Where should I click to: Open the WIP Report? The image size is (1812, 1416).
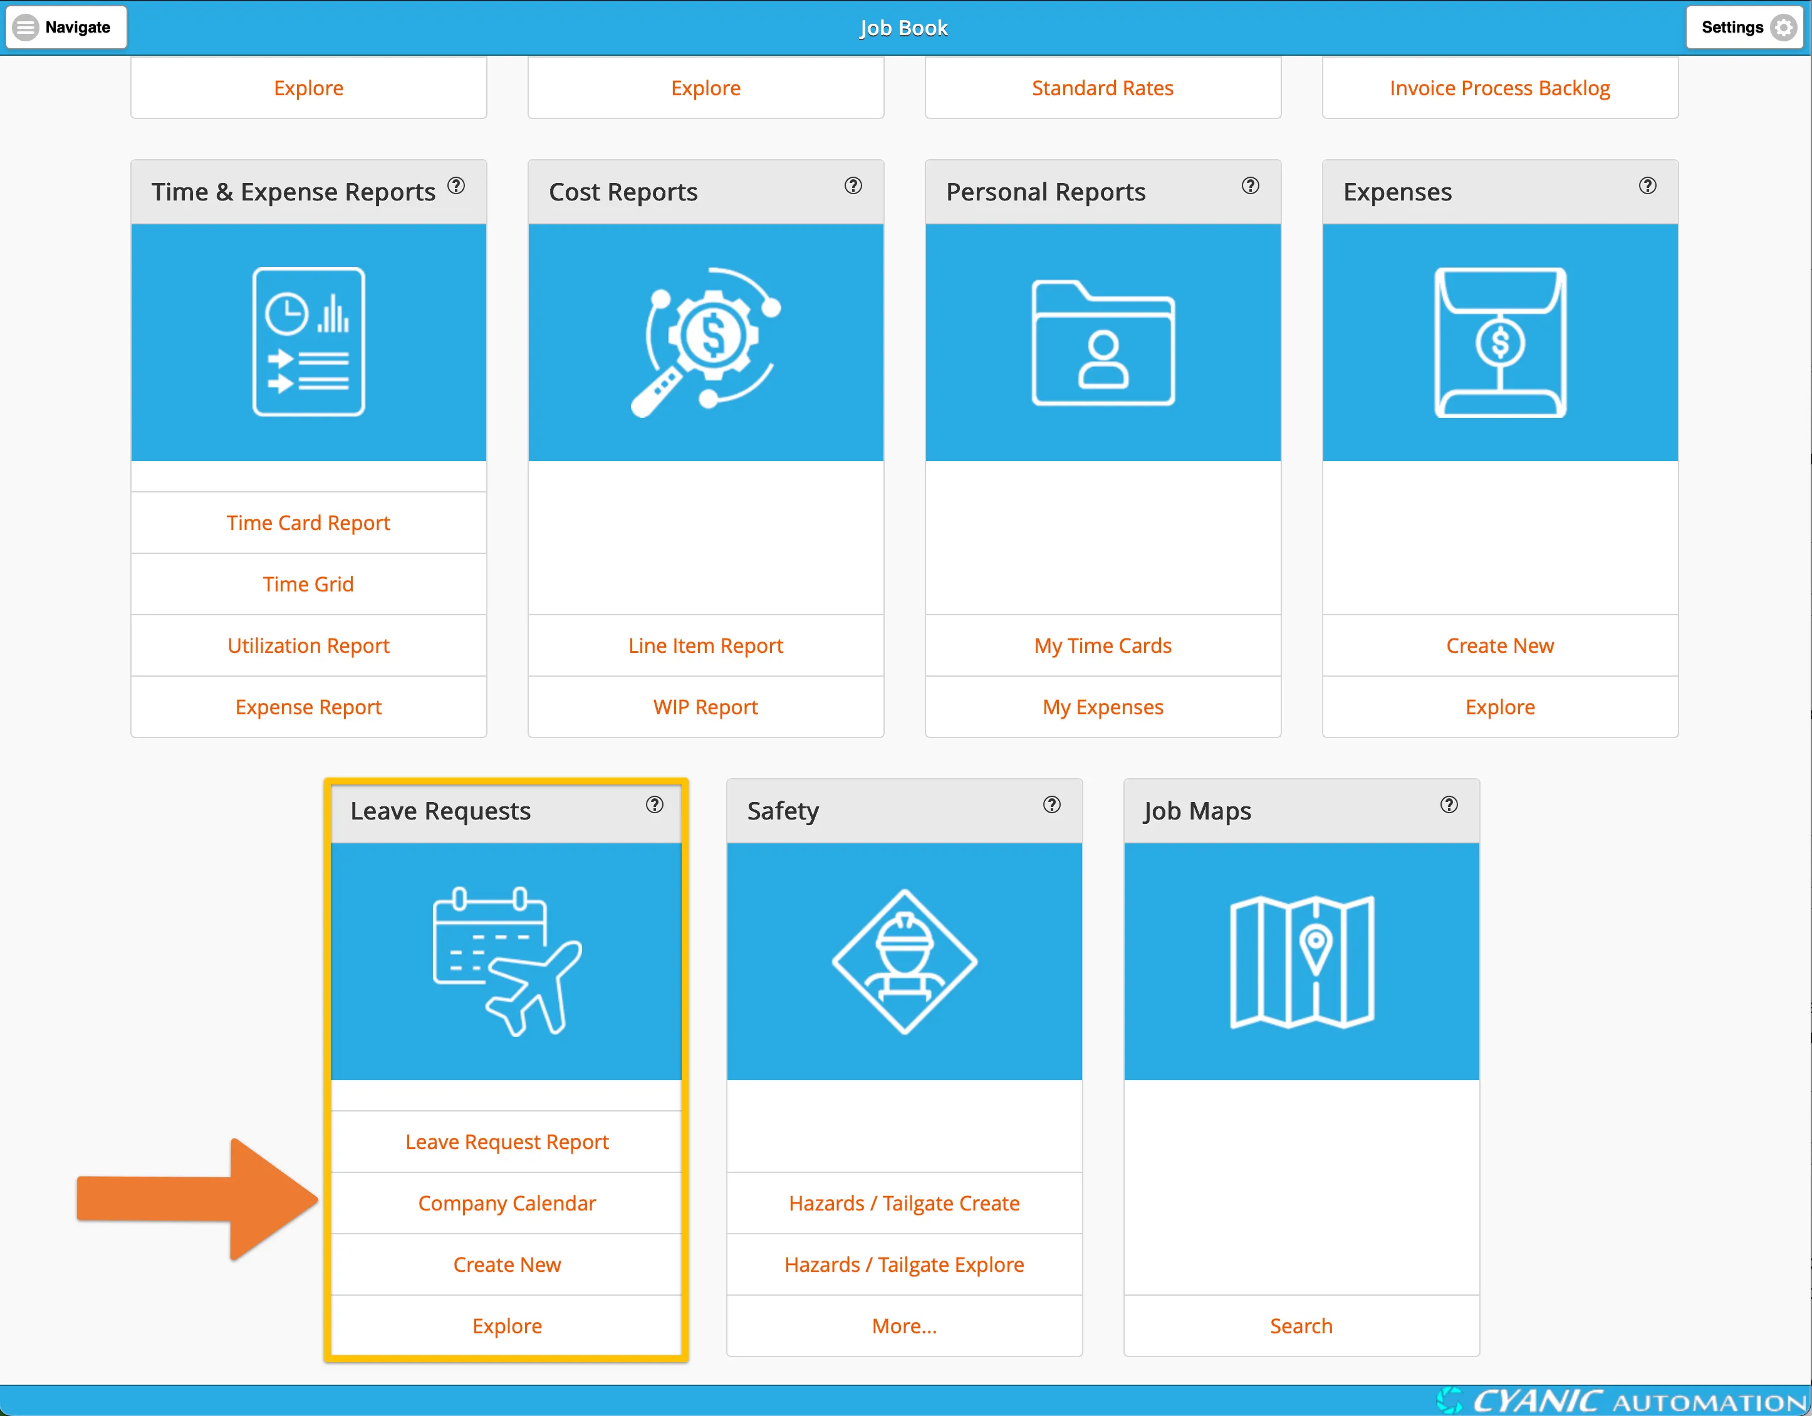706,707
